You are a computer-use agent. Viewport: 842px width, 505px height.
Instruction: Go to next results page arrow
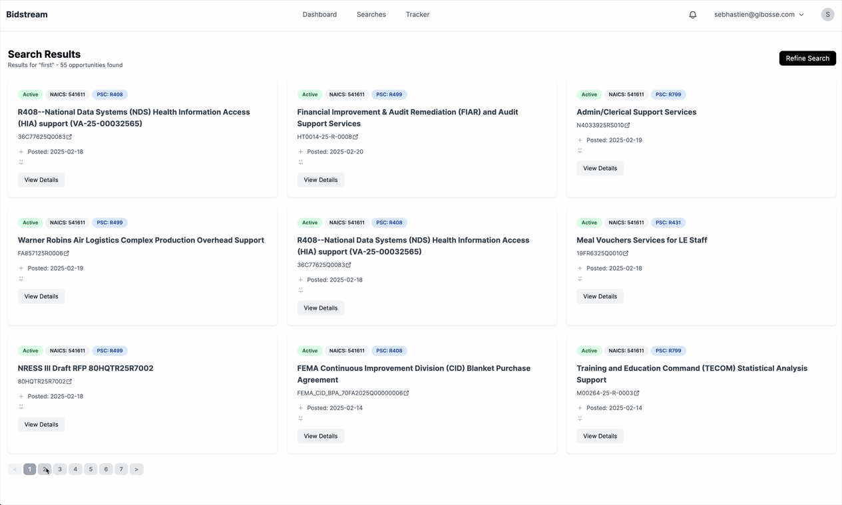[136, 469]
